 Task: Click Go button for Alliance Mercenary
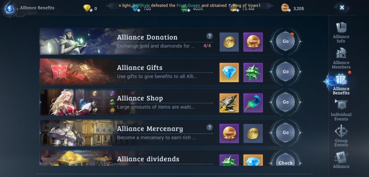click(286, 132)
